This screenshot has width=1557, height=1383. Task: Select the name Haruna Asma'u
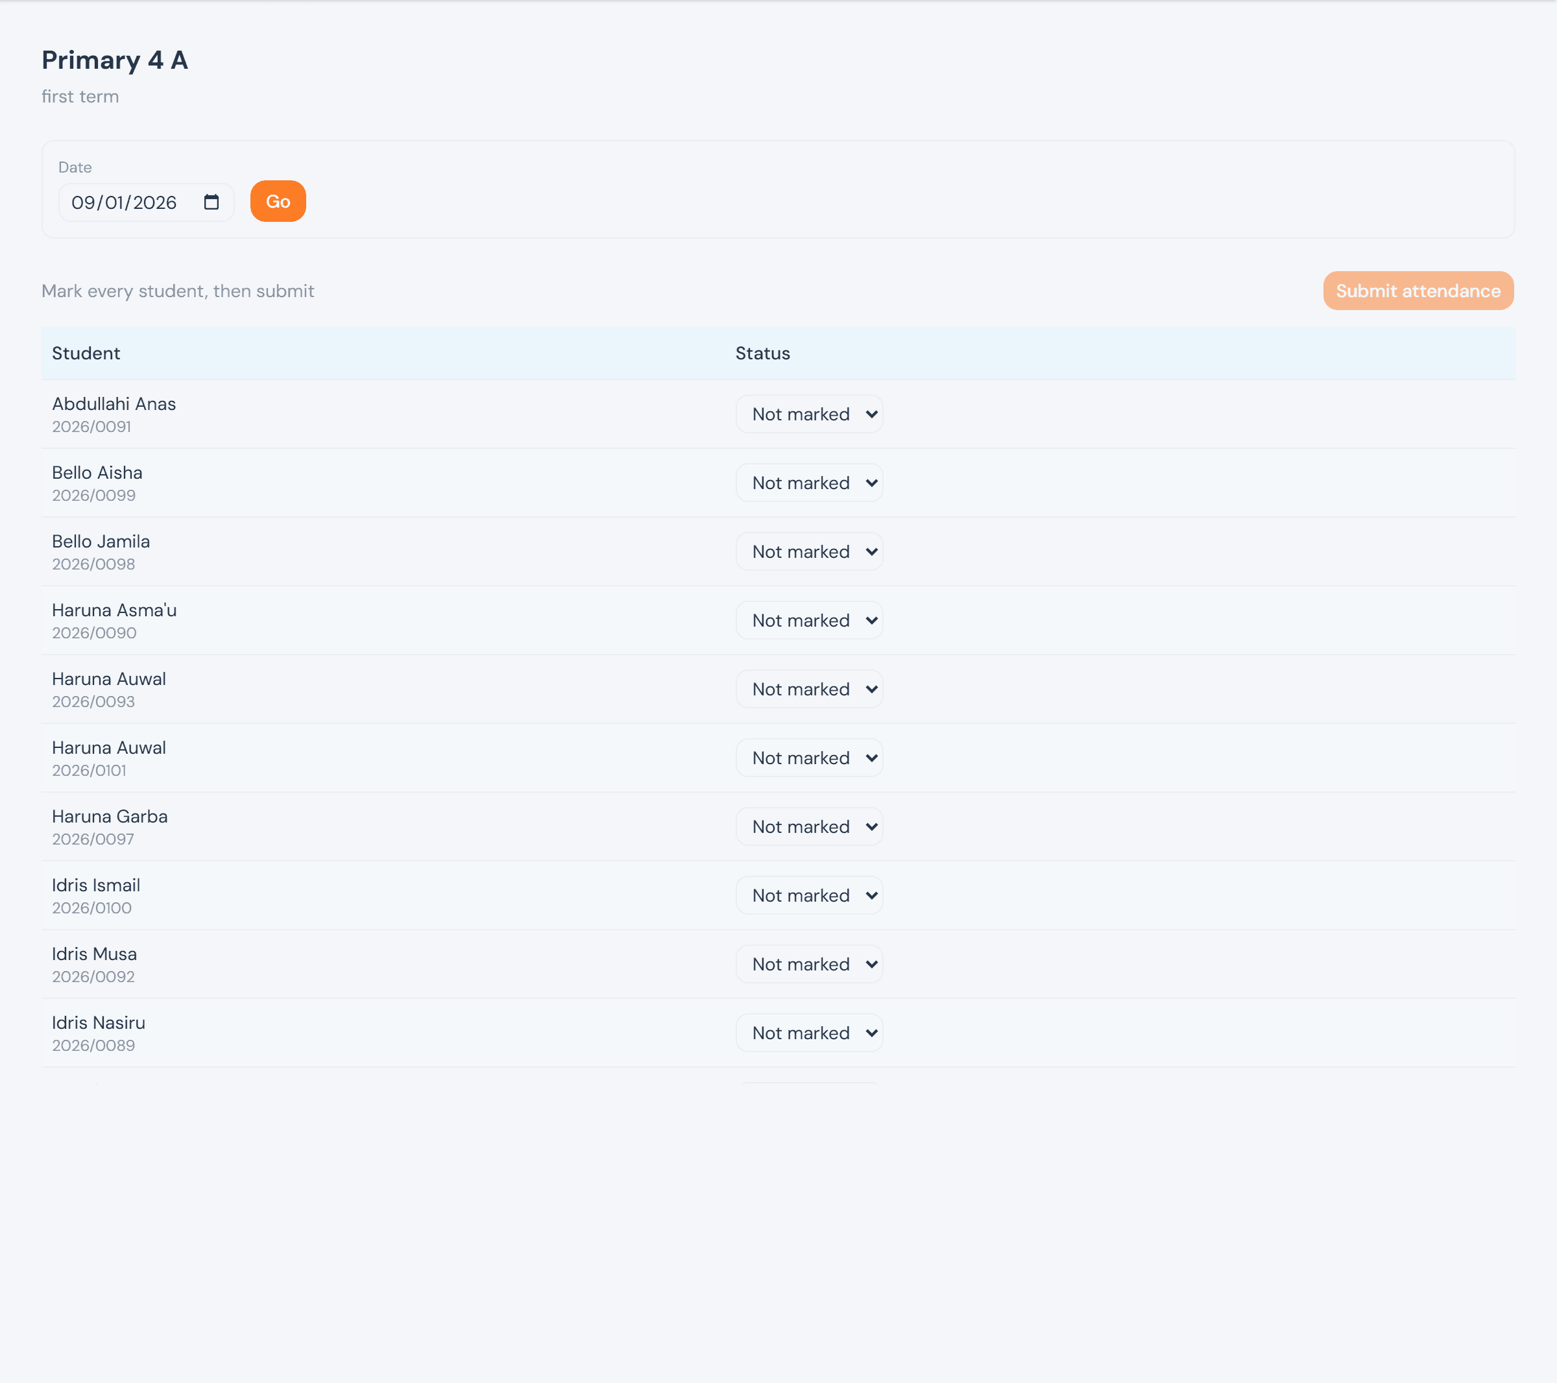[114, 610]
